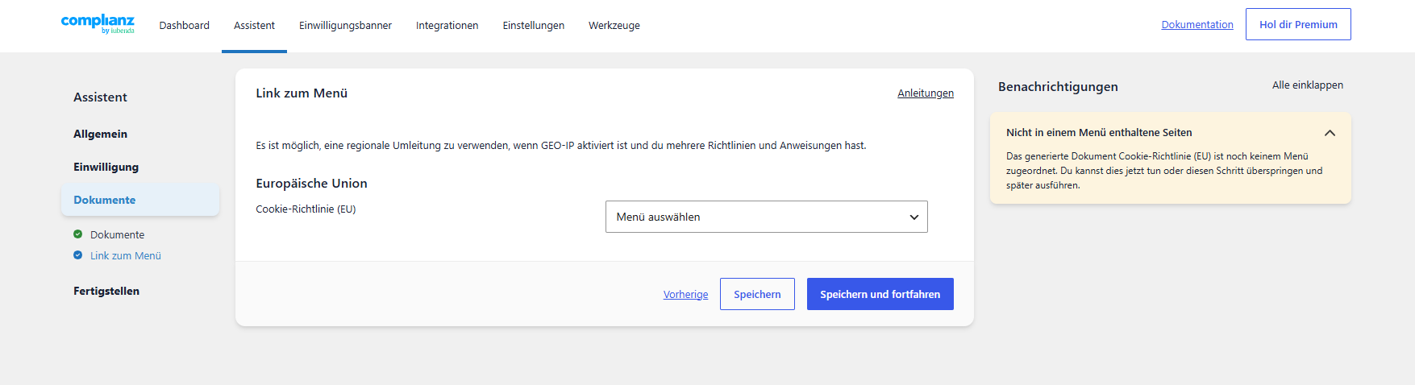Click the Complianz logo
The width and height of the screenshot is (1415, 385).
click(x=98, y=24)
